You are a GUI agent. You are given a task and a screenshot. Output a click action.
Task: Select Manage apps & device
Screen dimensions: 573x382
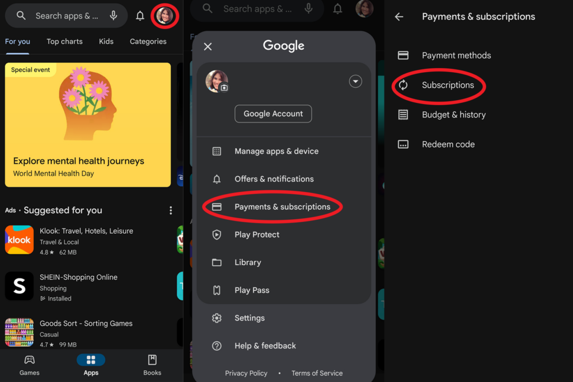click(276, 151)
